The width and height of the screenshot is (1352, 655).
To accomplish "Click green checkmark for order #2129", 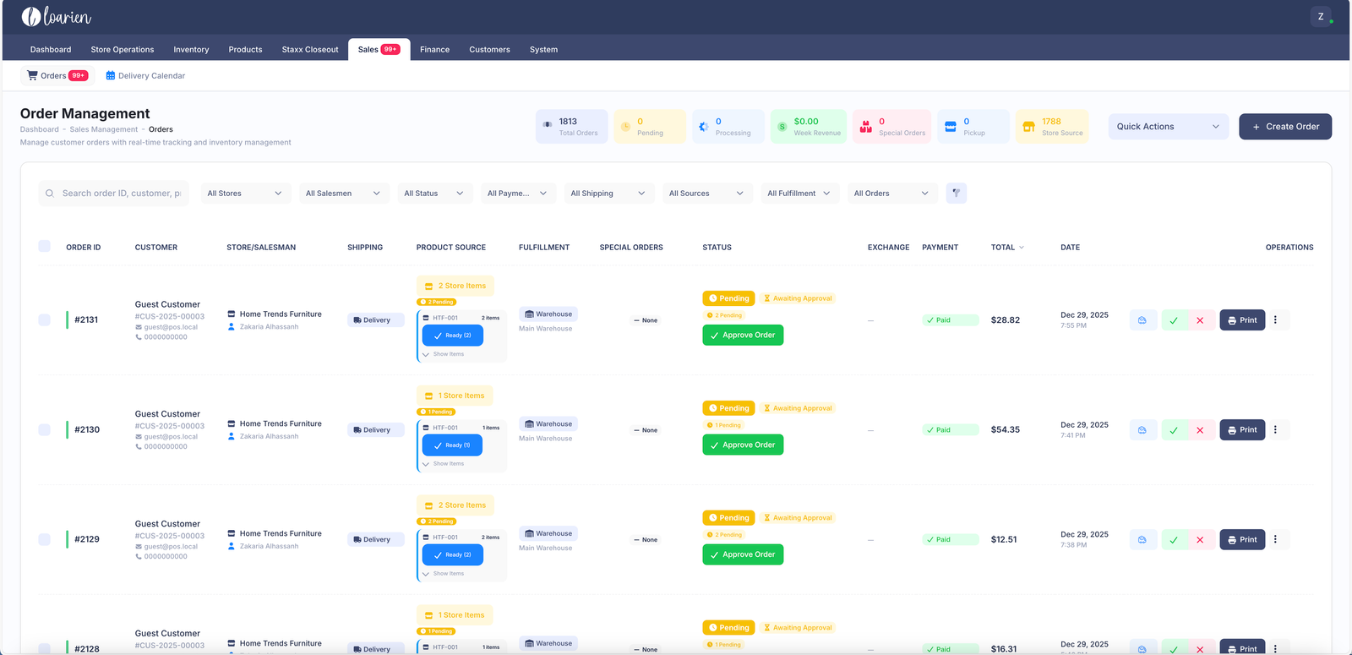I will pyautogui.click(x=1174, y=539).
